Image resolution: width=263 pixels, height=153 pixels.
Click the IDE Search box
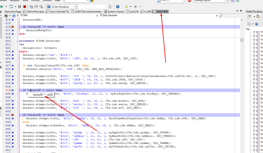tap(170, 1)
